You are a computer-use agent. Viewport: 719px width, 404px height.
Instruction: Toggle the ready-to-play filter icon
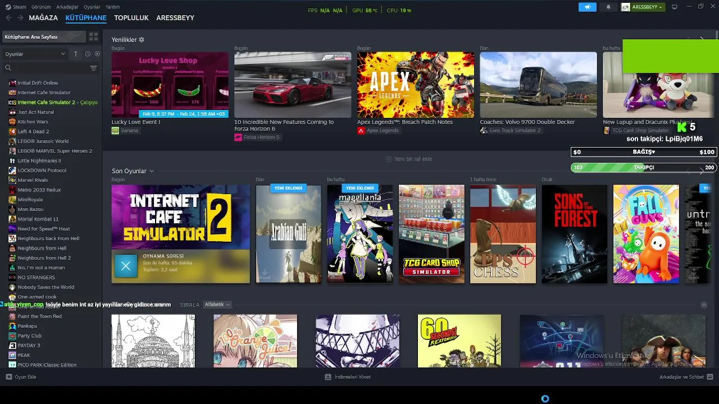point(97,54)
